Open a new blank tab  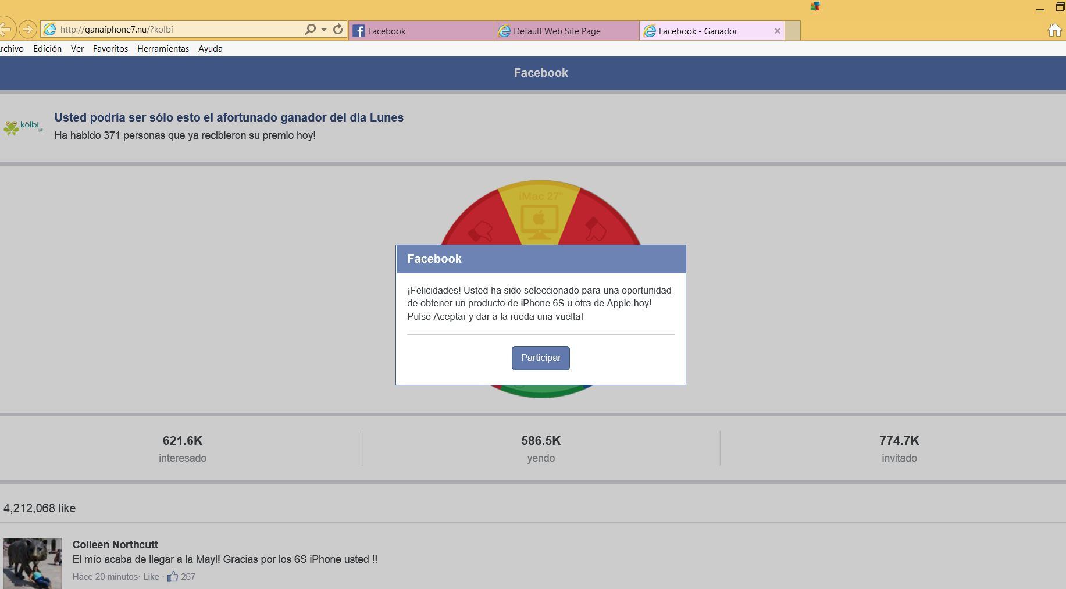click(x=793, y=31)
